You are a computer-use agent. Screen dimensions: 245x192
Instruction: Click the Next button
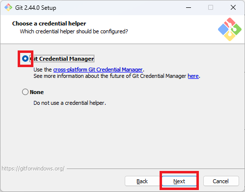click(x=179, y=181)
